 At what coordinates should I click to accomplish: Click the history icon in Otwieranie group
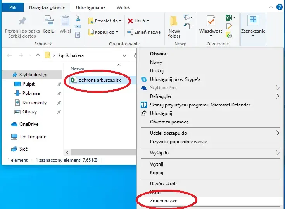tap(229, 35)
